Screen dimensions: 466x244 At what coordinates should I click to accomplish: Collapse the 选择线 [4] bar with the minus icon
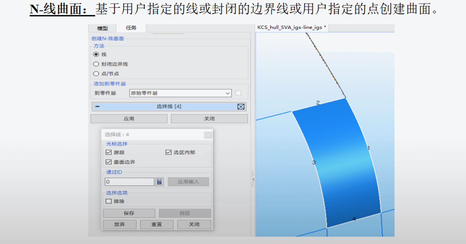97,107
